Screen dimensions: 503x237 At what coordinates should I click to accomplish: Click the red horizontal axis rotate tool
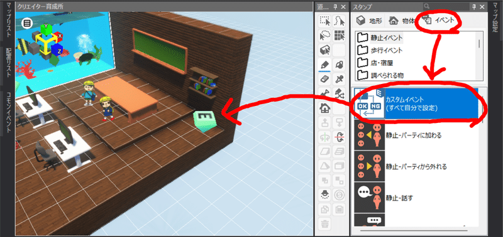[339, 137]
